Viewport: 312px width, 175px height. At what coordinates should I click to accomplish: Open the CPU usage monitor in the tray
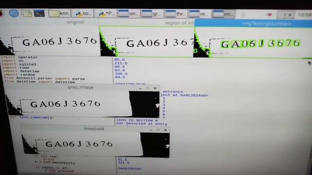tap(286, 15)
